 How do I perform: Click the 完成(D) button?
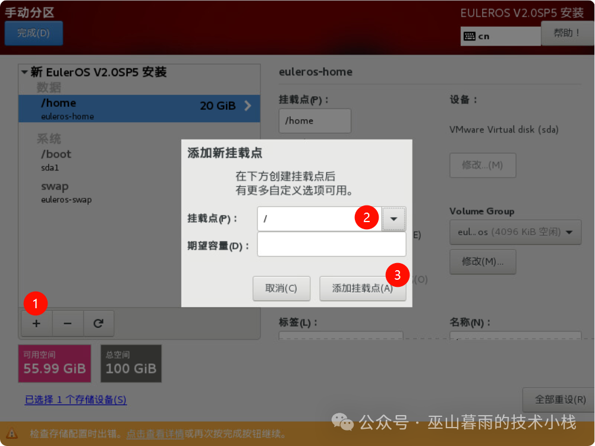(33, 33)
